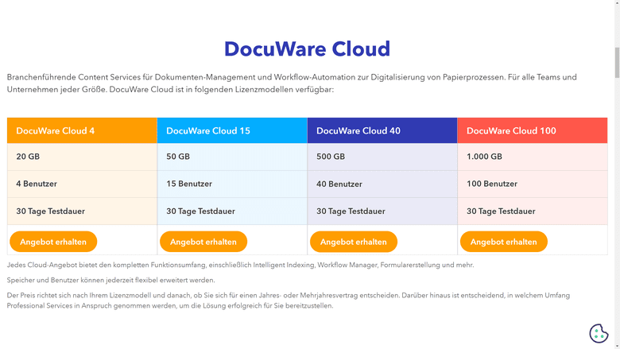This screenshot has width=620, height=349.
Task: Click the 20 GB storage cell
Action: [x=82, y=157]
